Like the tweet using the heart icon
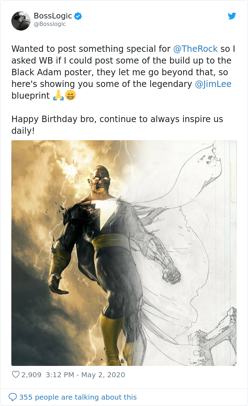248x406 pixels. click(16, 374)
